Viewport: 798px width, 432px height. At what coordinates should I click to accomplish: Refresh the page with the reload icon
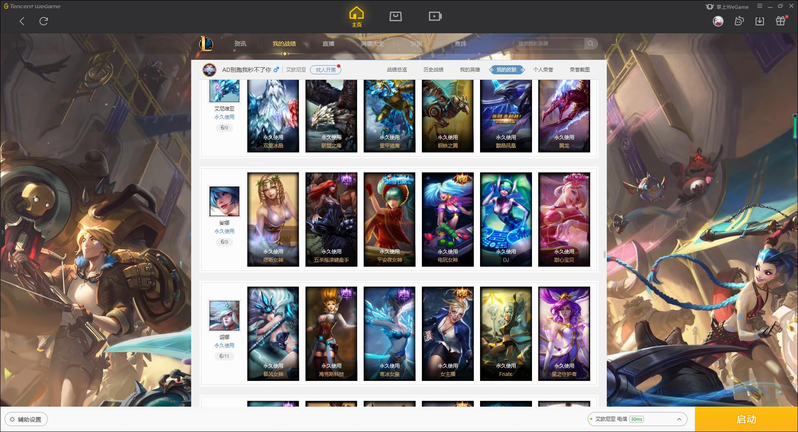click(44, 21)
